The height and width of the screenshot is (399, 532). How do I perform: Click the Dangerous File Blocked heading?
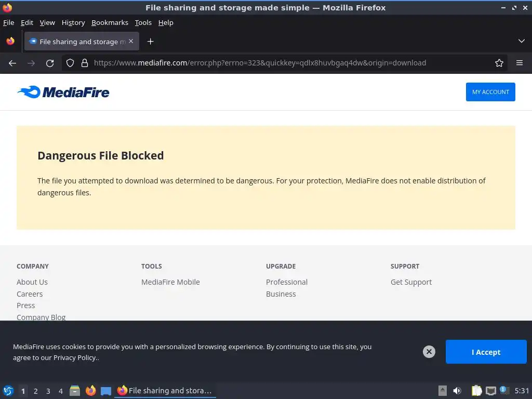pos(100,155)
